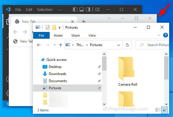The height and width of the screenshot is (117, 173).
Task: Open the Home ribbon tab
Action: 58,35
